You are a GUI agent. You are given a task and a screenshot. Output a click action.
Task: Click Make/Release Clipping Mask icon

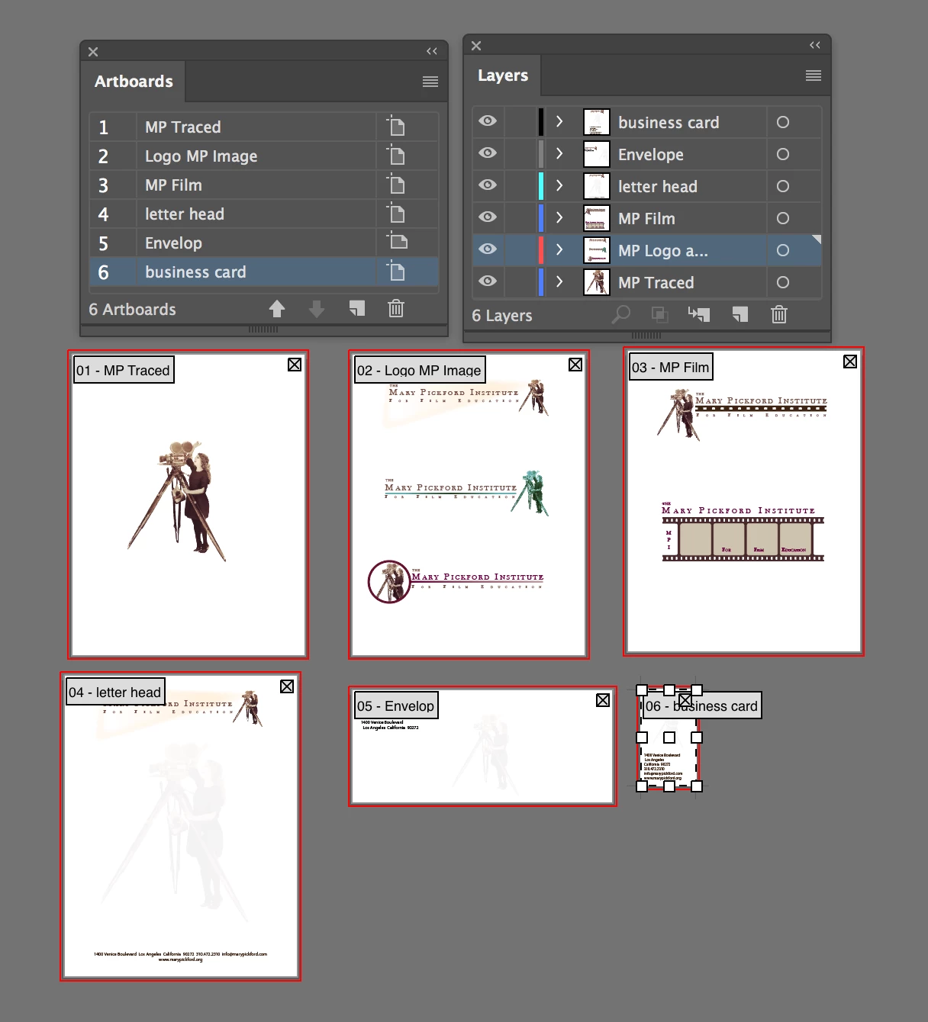(x=660, y=314)
